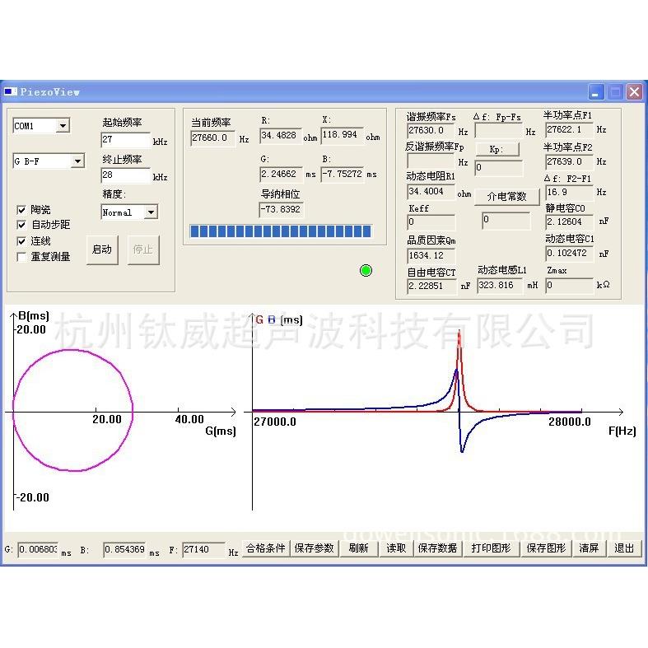Viewport: 648px width, 648px height.
Task: Click the bottom F field showing 27140
Action: click(203, 550)
